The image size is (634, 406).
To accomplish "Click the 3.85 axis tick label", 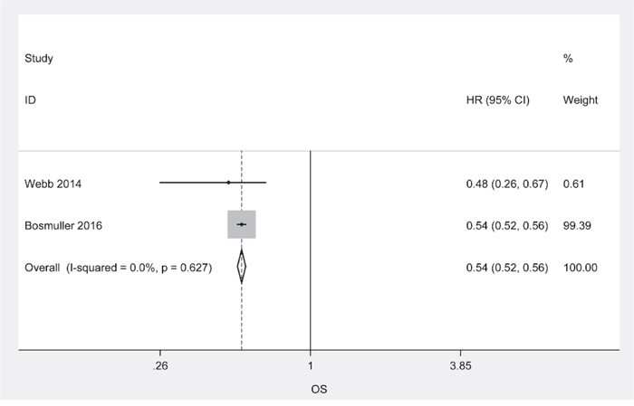I will pos(460,366).
